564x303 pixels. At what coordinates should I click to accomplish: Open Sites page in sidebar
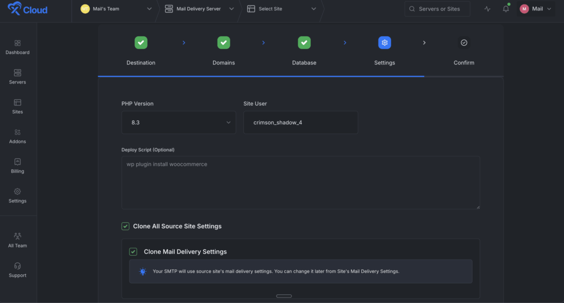pos(18,103)
